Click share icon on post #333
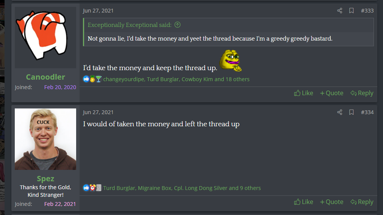The width and height of the screenshot is (383, 215). pyautogui.click(x=339, y=11)
